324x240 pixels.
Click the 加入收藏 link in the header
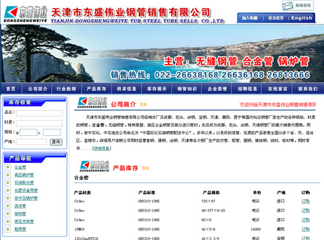[249, 18]
